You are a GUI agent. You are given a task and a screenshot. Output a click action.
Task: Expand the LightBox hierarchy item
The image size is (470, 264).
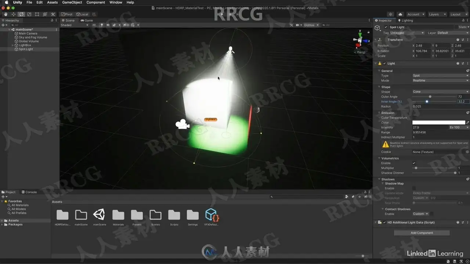(13, 45)
